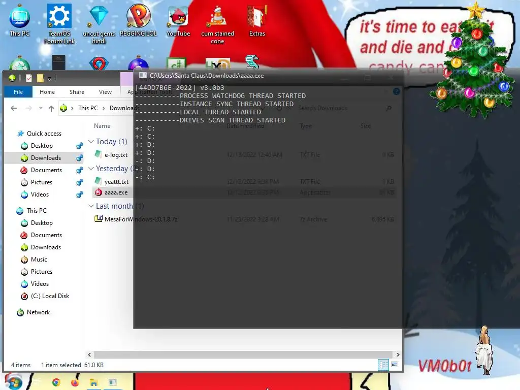Select the MesaForWindows 7z archive
Viewport: 520px width, 390px height.
point(141,219)
